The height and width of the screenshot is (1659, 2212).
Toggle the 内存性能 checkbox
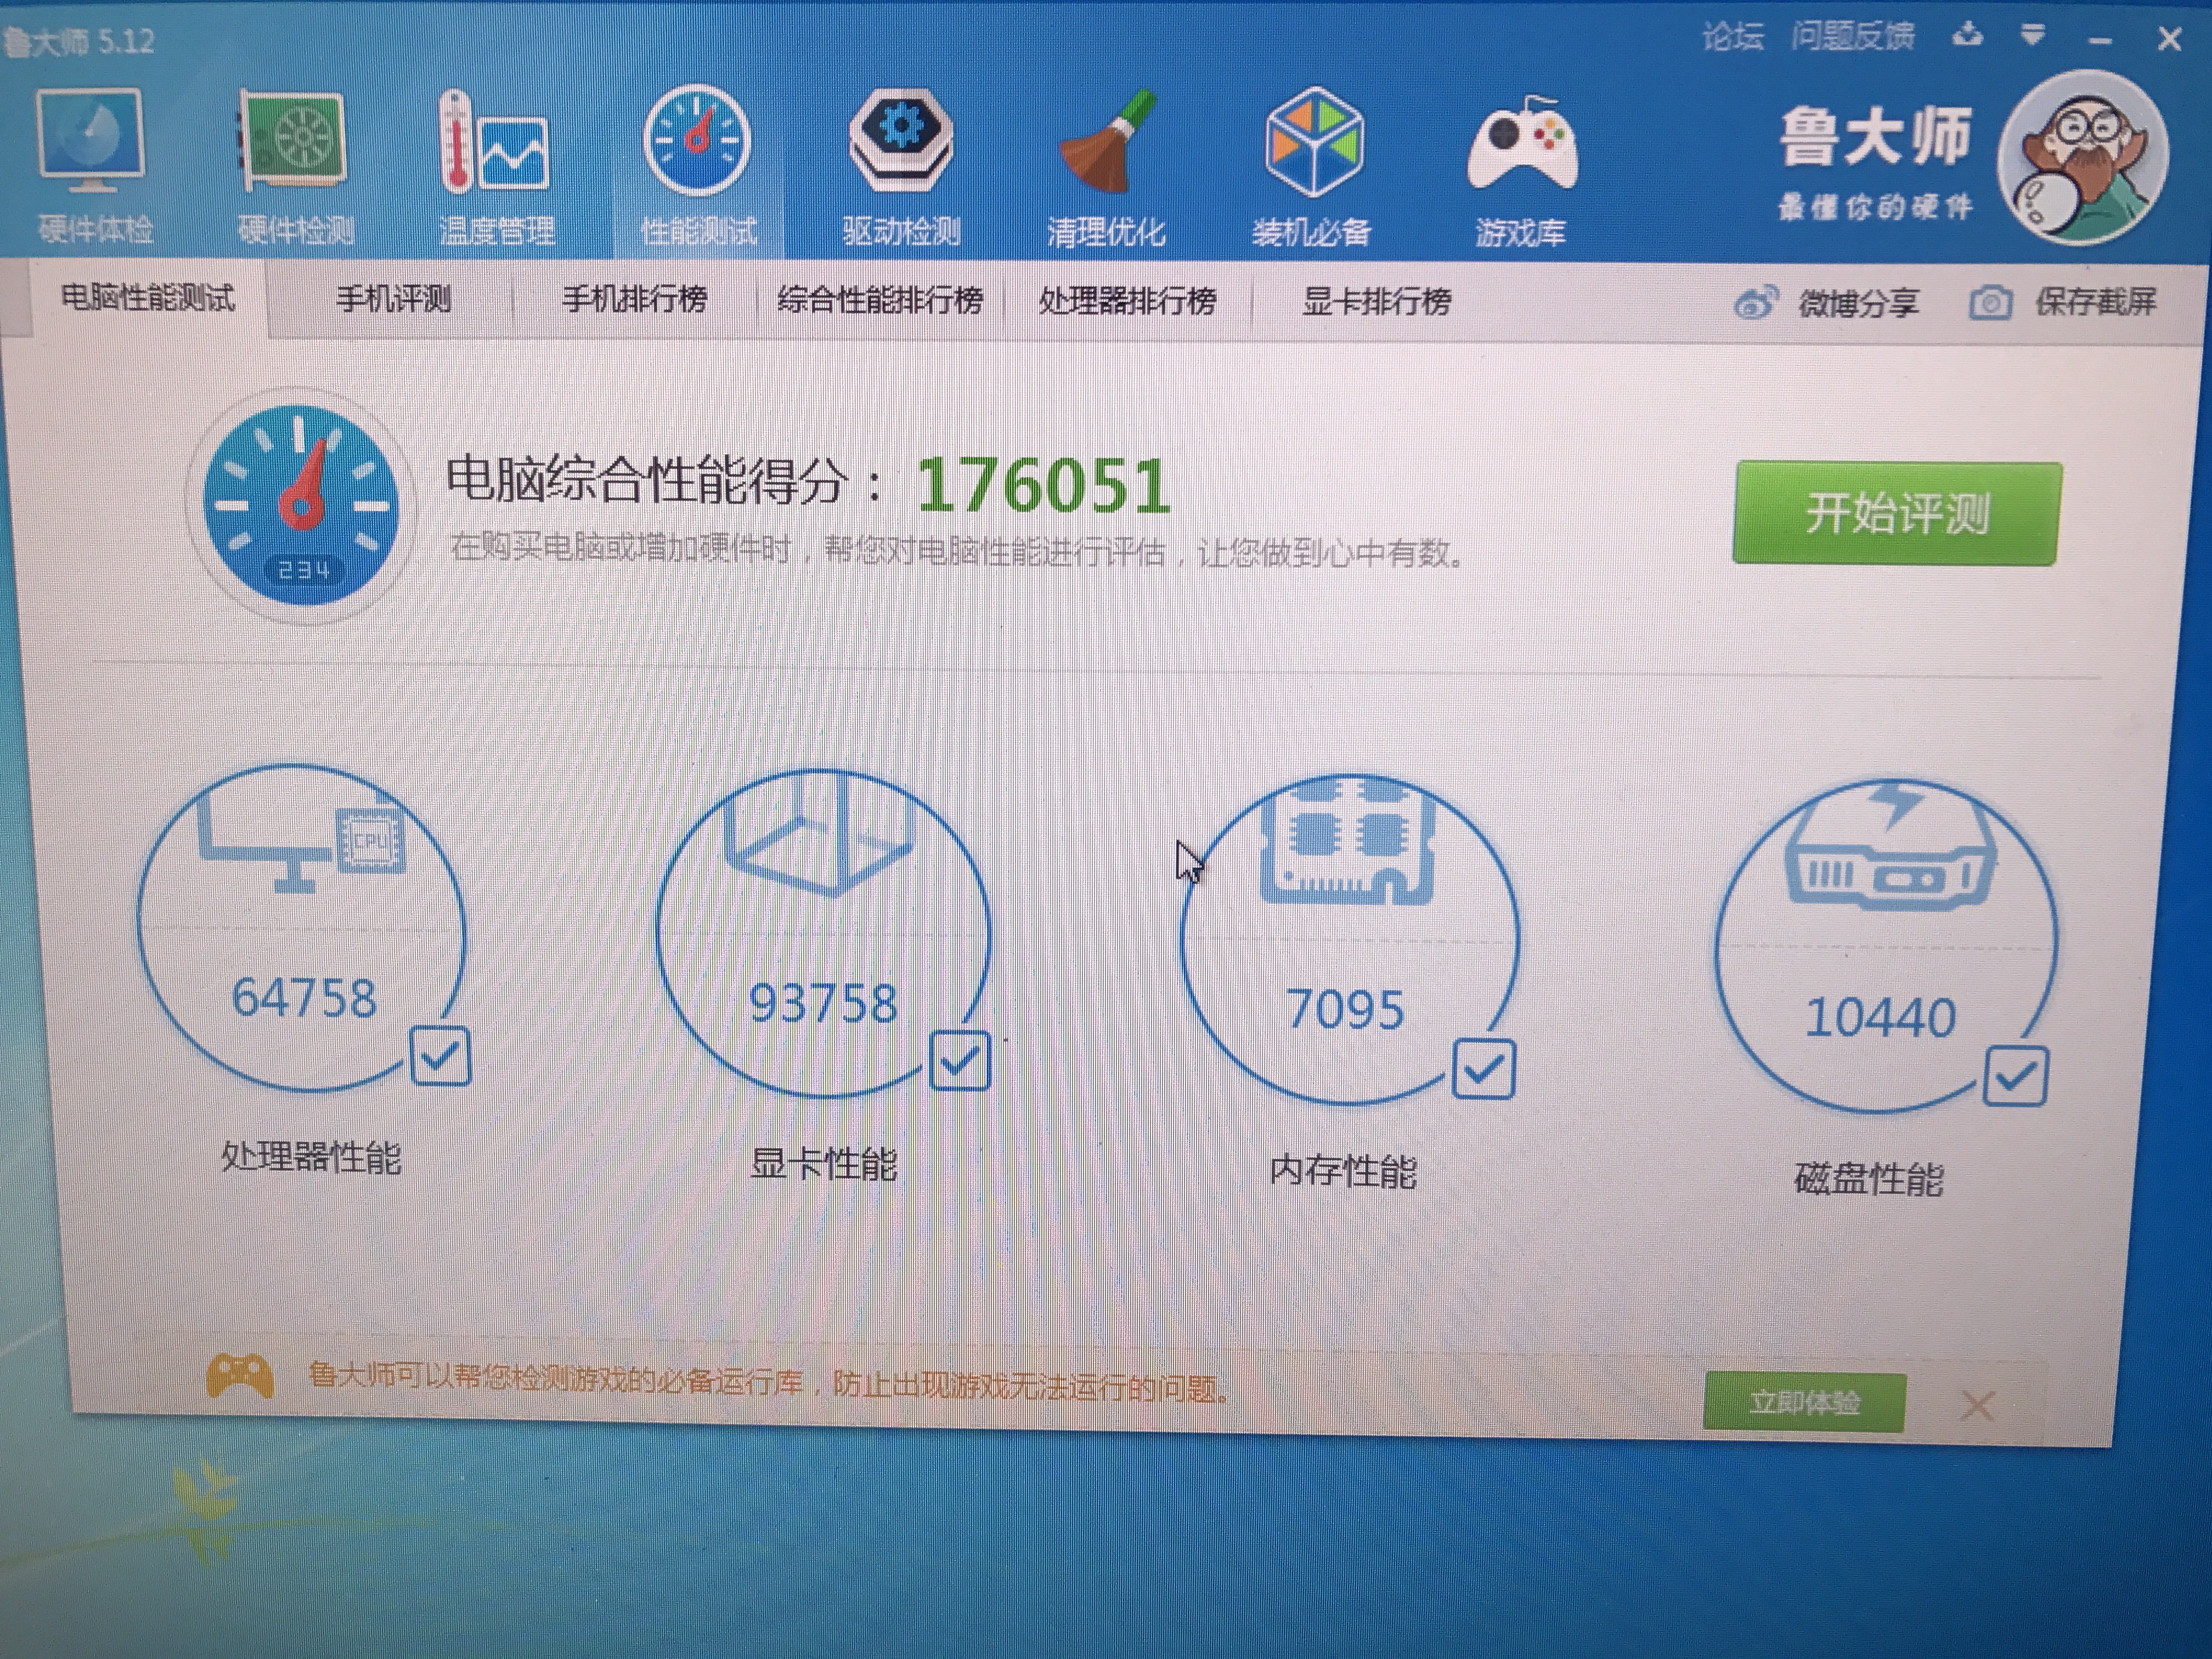pos(1484,1069)
